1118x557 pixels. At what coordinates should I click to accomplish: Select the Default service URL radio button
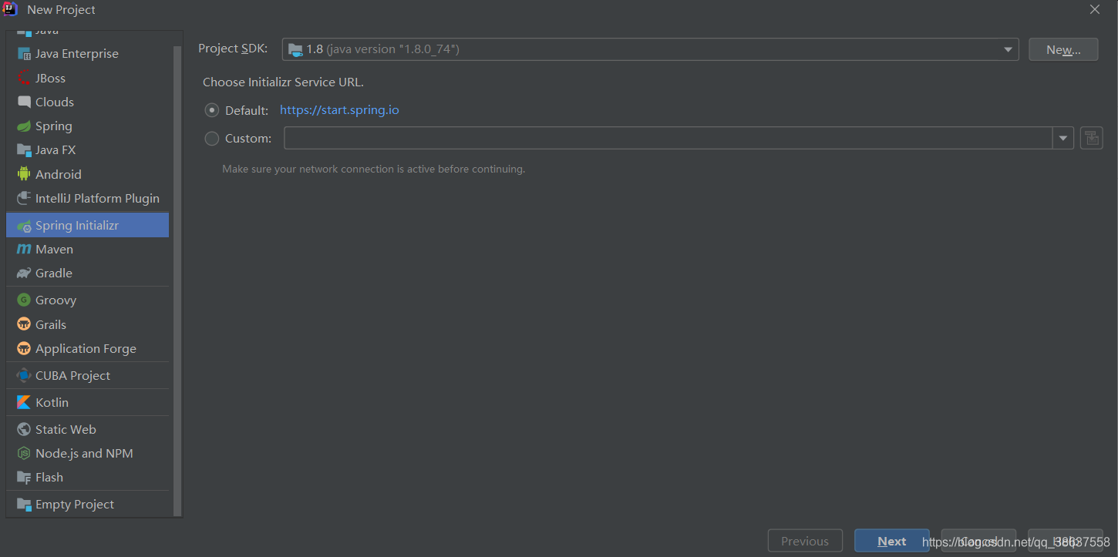(212, 110)
